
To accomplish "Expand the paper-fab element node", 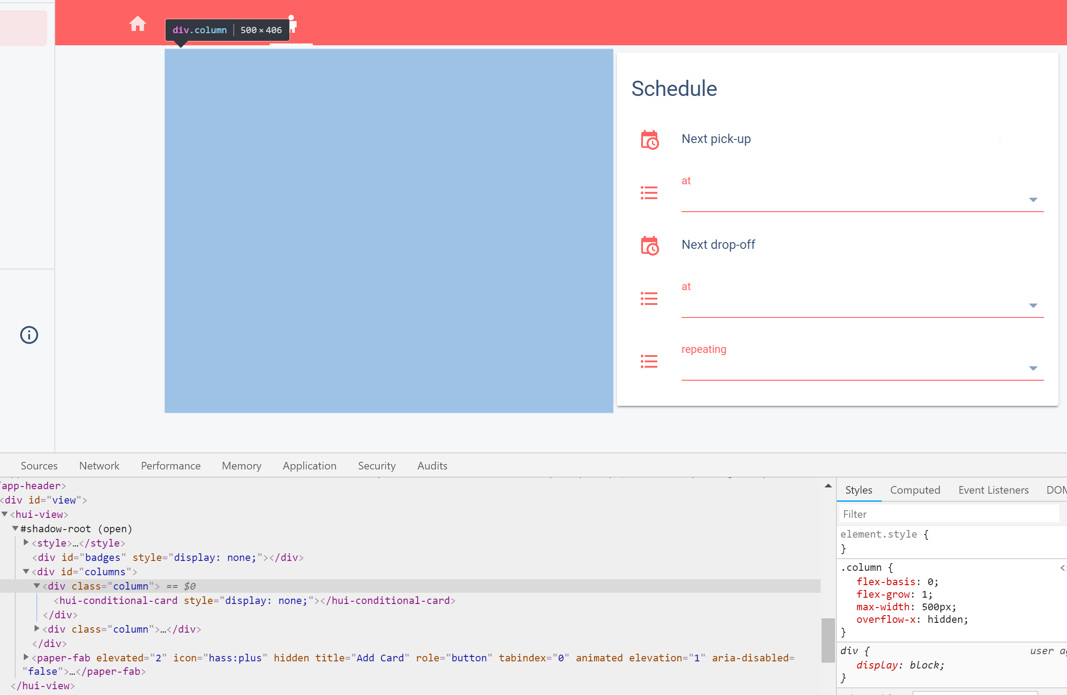I will click(x=26, y=657).
